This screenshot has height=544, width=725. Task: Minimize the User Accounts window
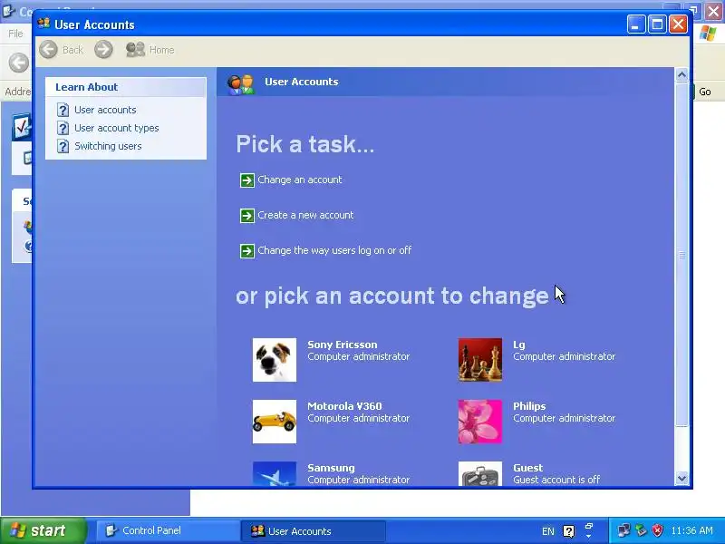pos(636,24)
